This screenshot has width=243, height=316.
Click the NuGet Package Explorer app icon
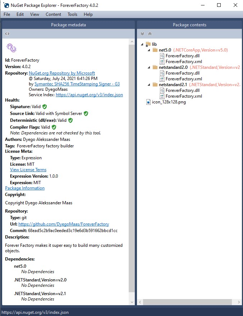coord(6,5)
